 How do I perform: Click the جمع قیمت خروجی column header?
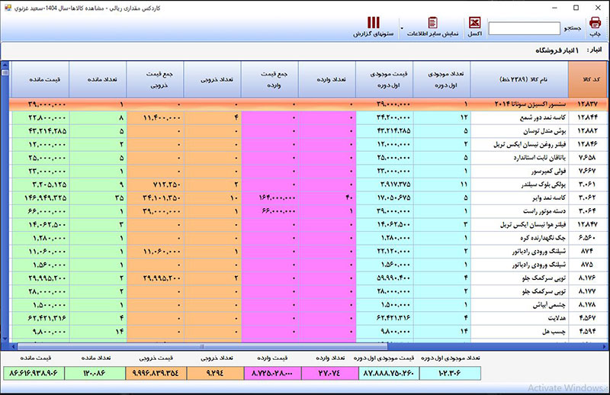(x=156, y=79)
